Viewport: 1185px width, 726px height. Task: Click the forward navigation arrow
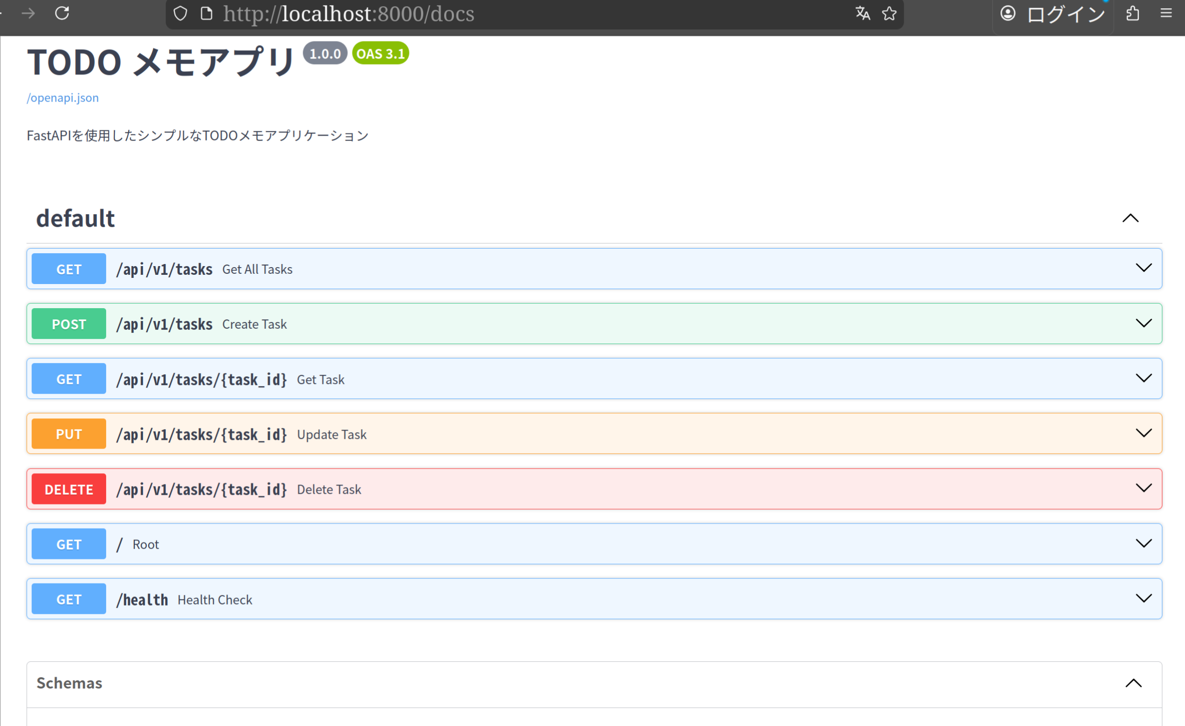pyautogui.click(x=29, y=13)
